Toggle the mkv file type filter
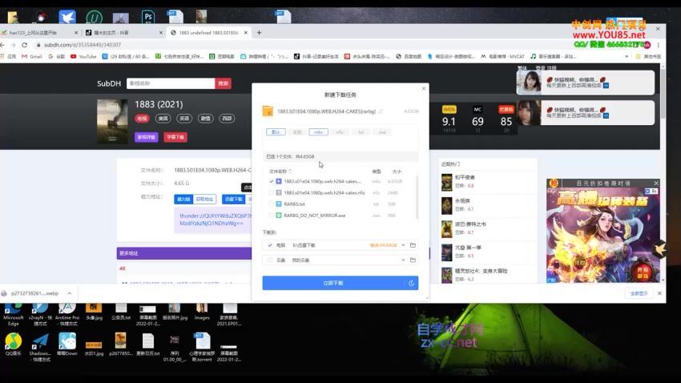This screenshot has height=383, width=681. tap(318, 132)
